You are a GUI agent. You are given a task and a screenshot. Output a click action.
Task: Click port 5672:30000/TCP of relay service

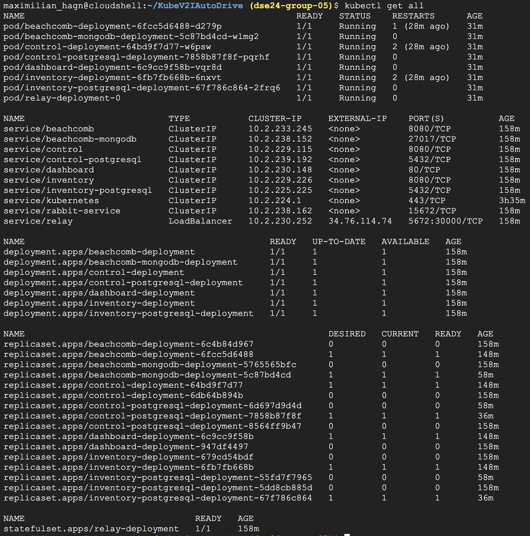(x=445, y=221)
